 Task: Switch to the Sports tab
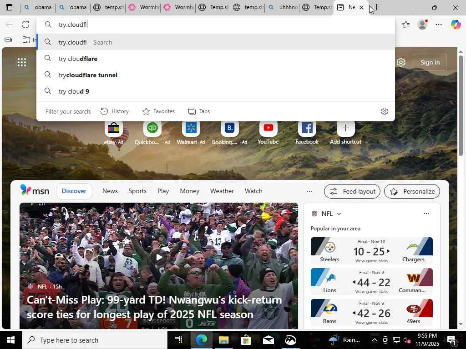pyautogui.click(x=137, y=191)
